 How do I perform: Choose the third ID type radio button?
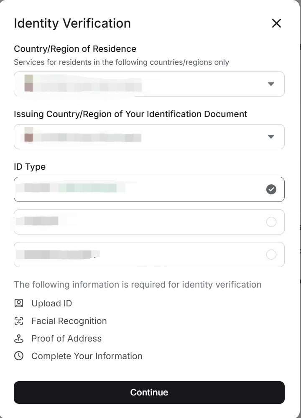(271, 255)
